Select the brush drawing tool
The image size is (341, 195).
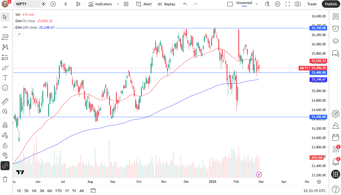pyautogui.click(x=5, y=67)
